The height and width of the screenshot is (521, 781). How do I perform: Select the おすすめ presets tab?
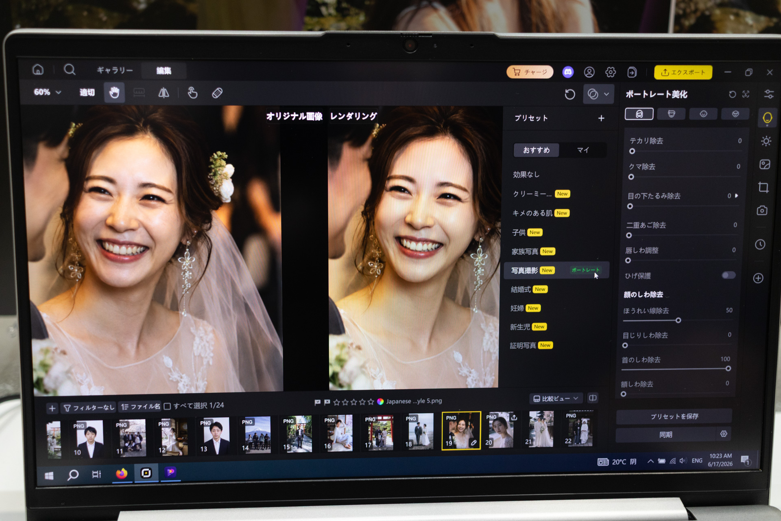pyautogui.click(x=536, y=150)
